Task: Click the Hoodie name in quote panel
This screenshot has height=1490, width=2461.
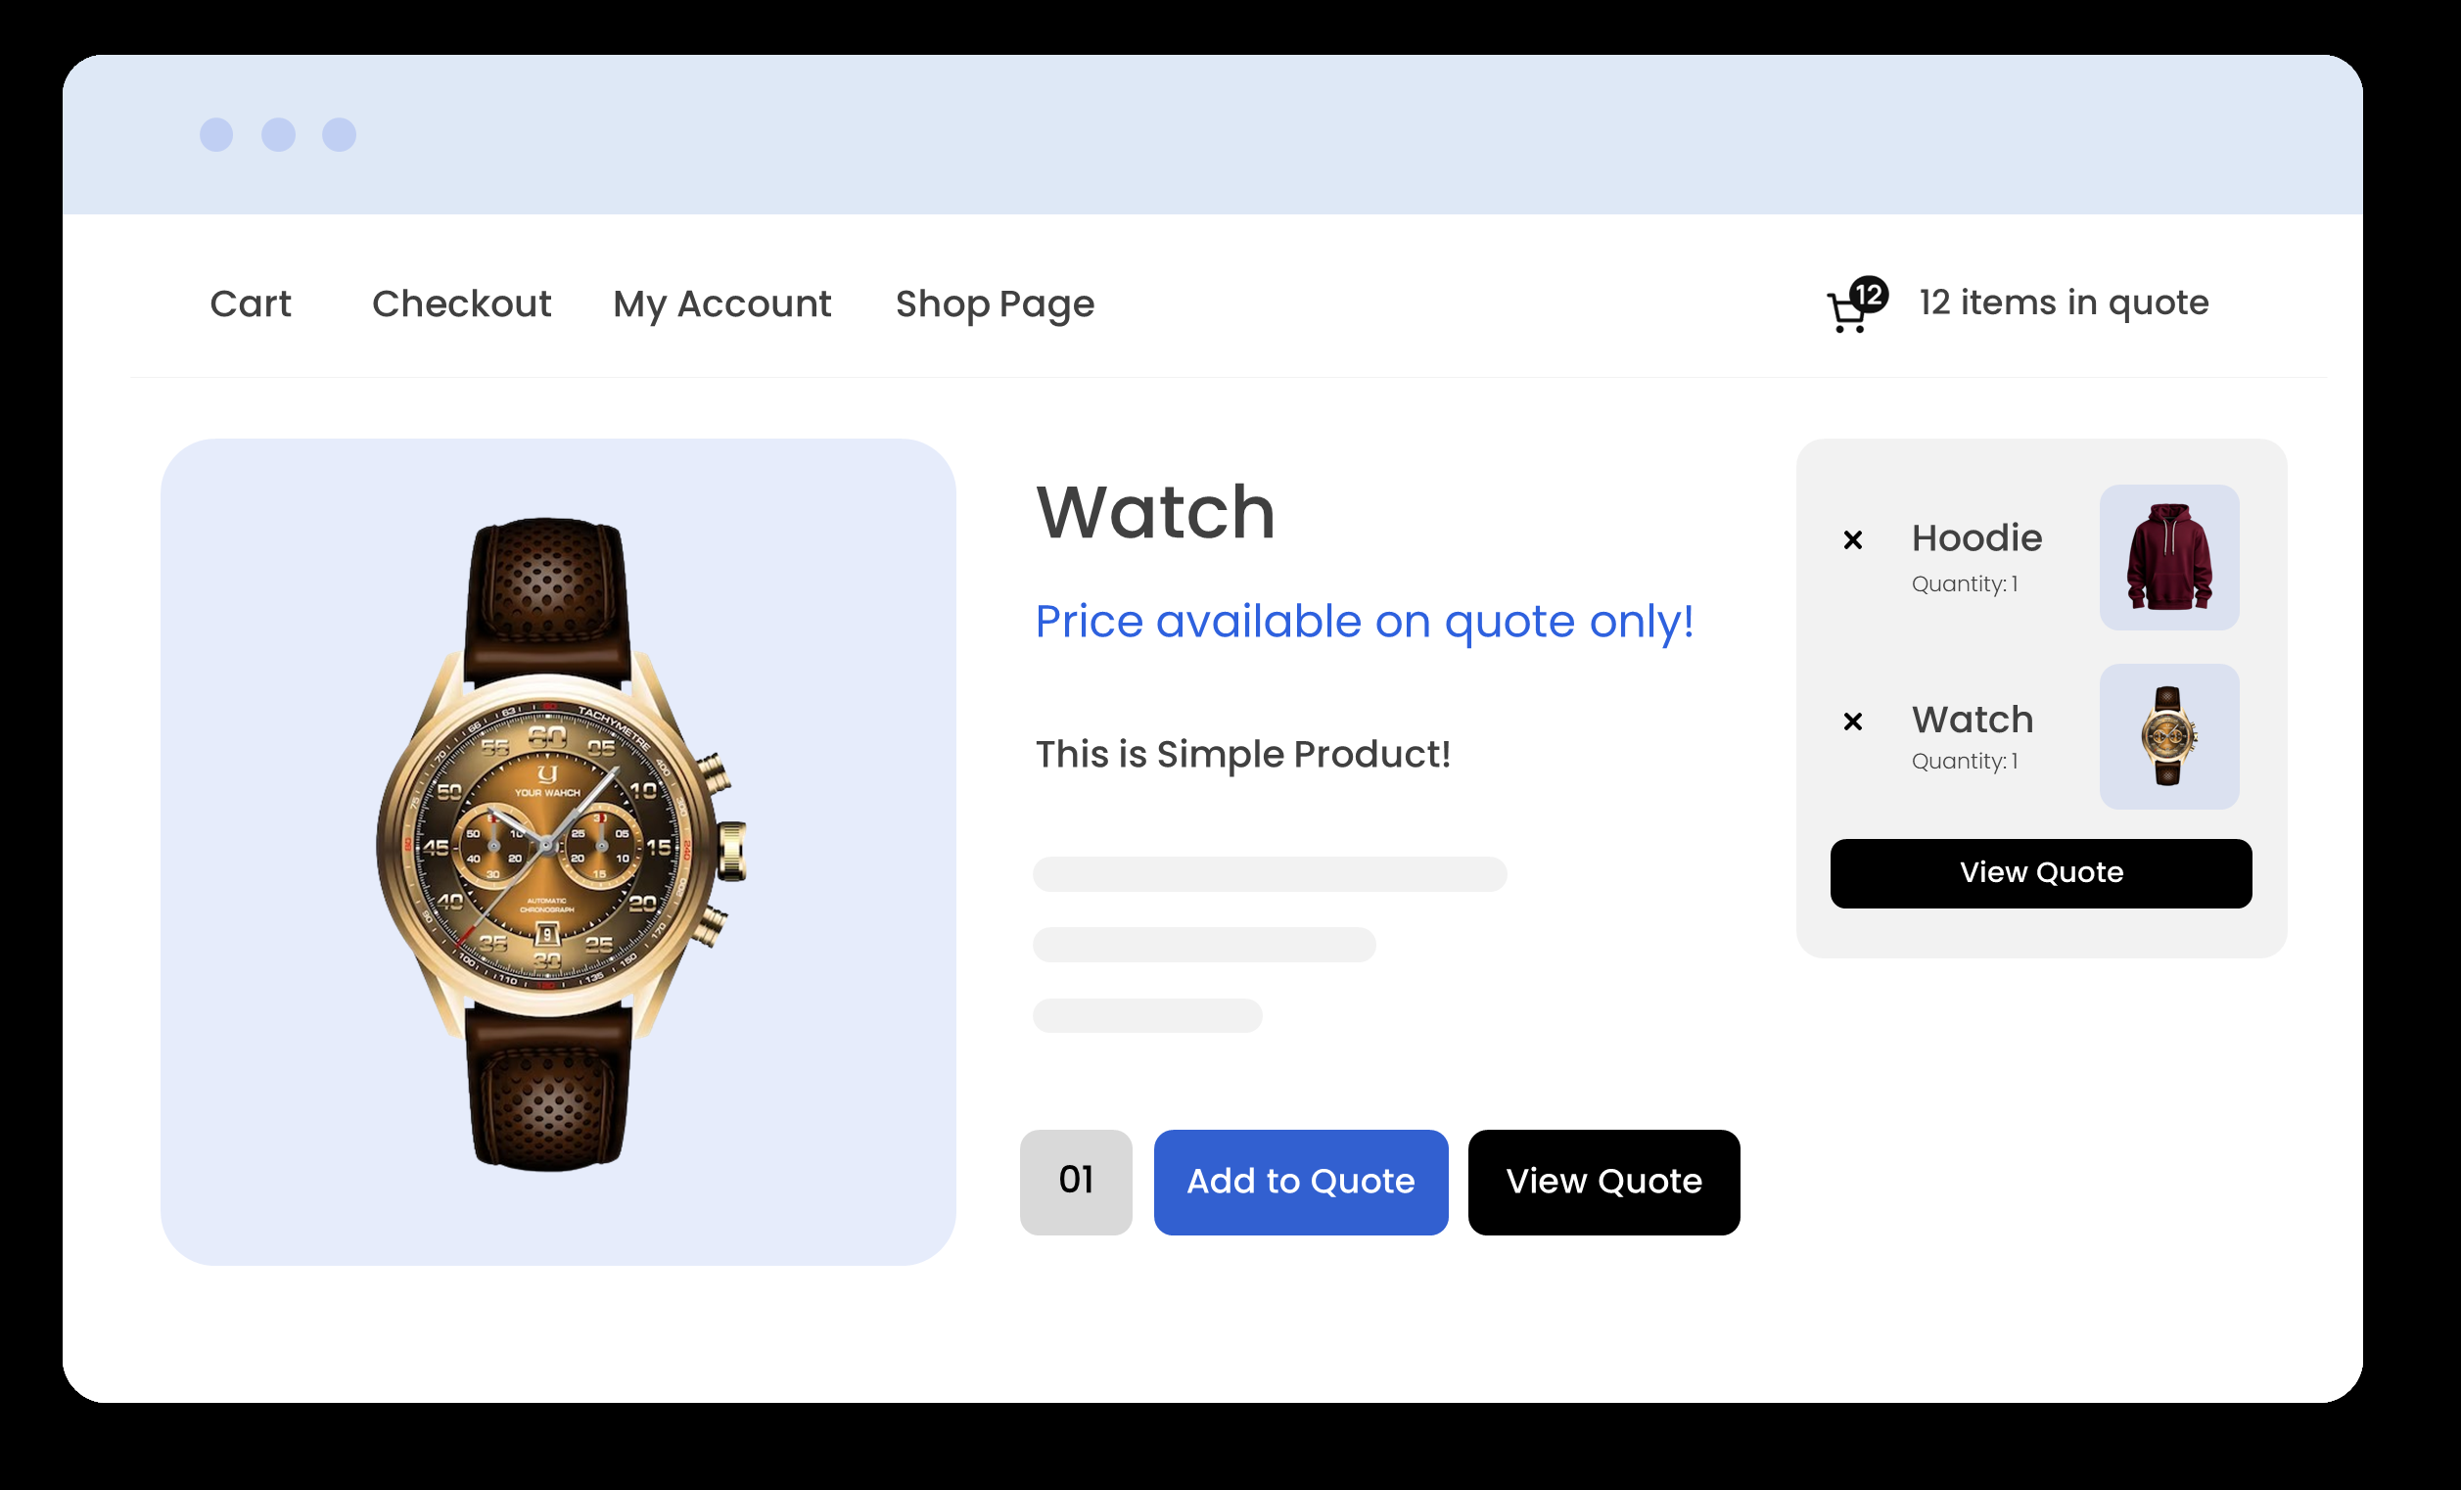Action: point(1976,538)
